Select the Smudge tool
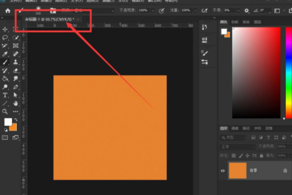292x195 pixels. 16,78
